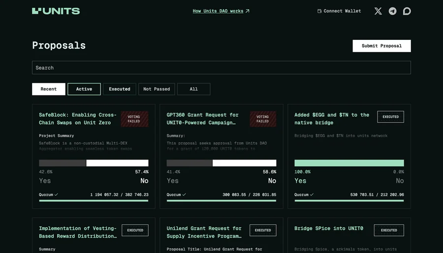
Task: Click quorum figure 300 083.55 / 226 031.85
Action: click(x=250, y=194)
